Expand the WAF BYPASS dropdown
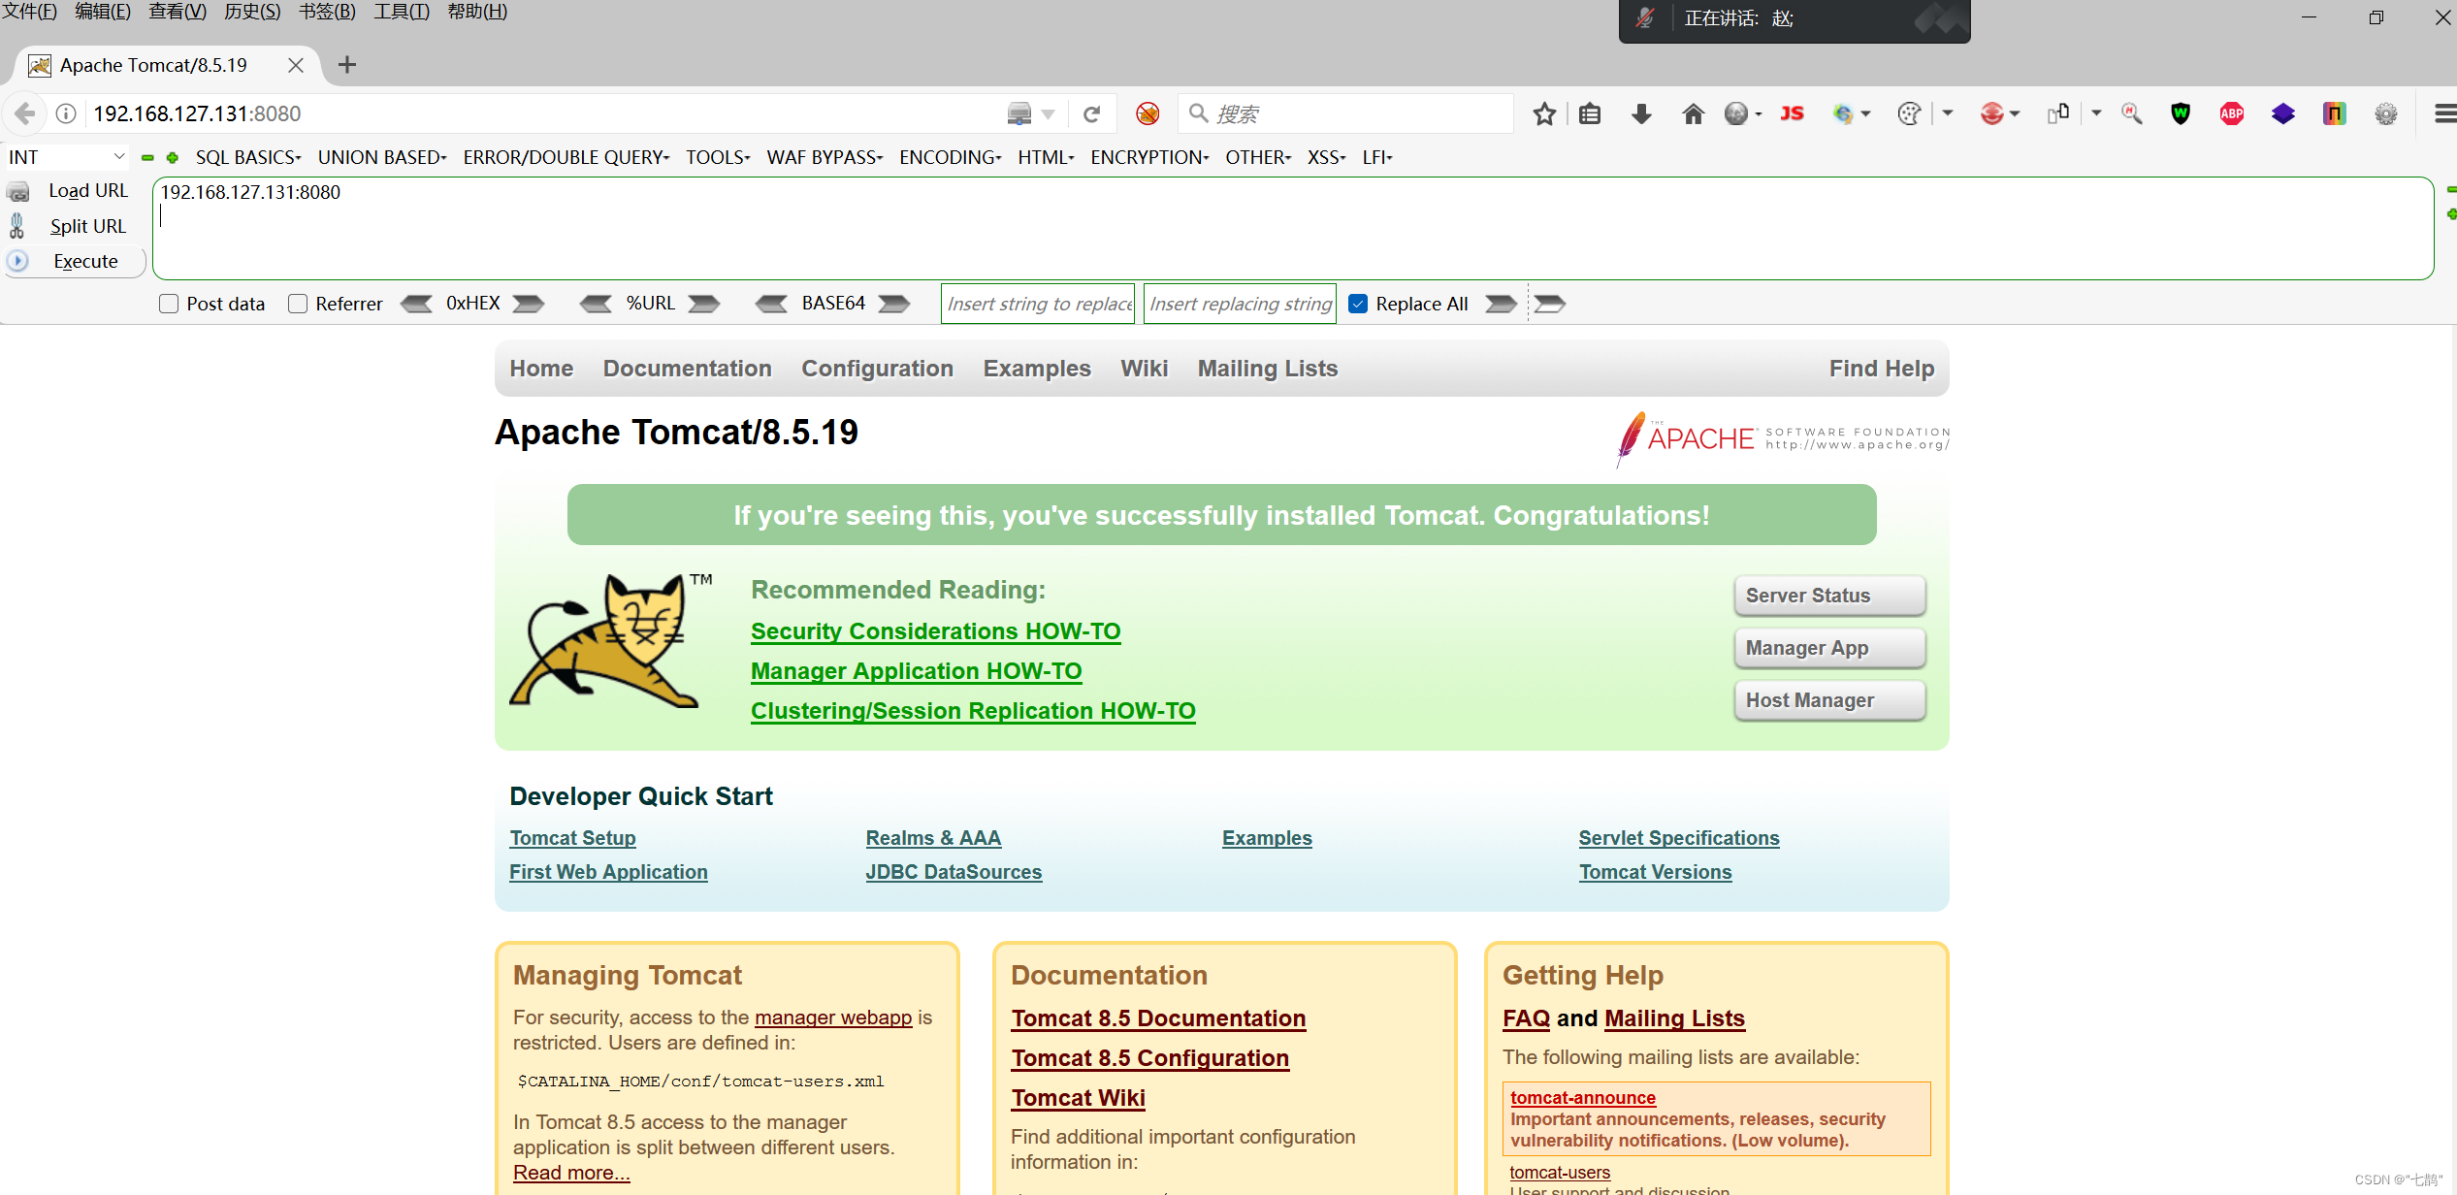Image resolution: width=2457 pixels, height=1195 pixels. [x=824, y=157]
